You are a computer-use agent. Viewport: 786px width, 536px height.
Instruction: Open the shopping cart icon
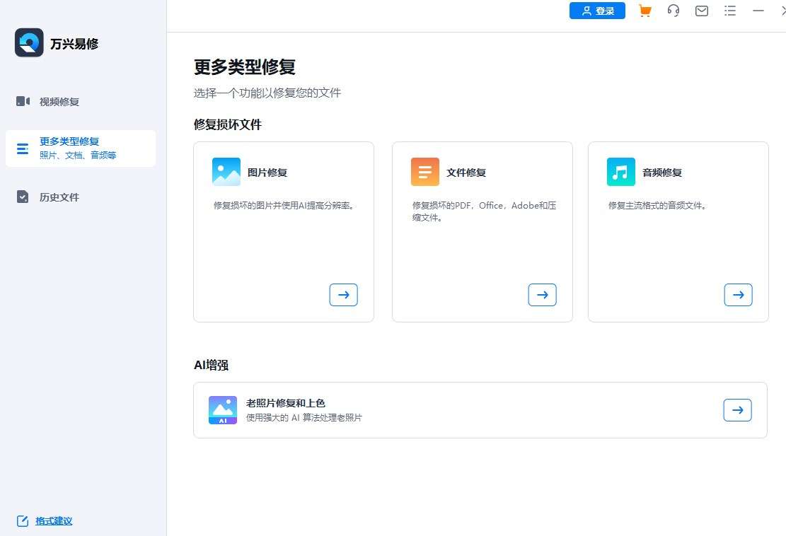click(x=645, y=11)
